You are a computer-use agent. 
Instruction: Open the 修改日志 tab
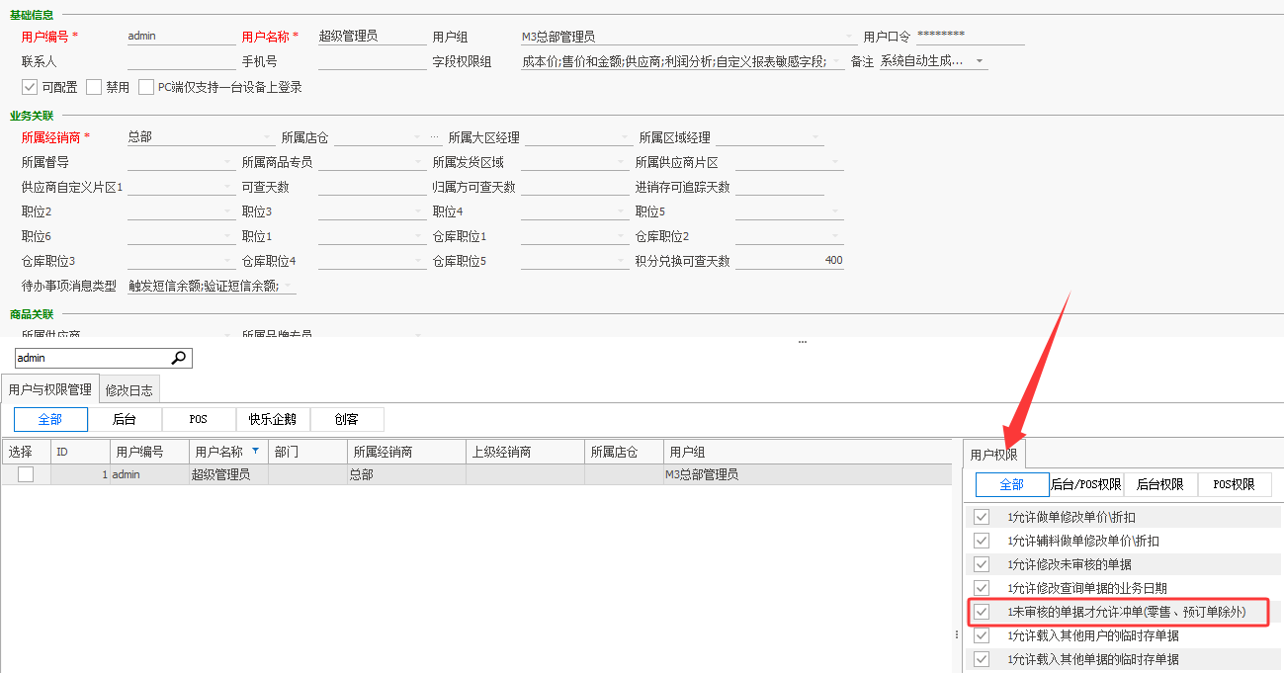[129, 390]
